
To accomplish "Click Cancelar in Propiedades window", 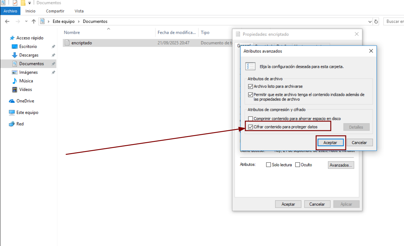I will pos(317,204).
